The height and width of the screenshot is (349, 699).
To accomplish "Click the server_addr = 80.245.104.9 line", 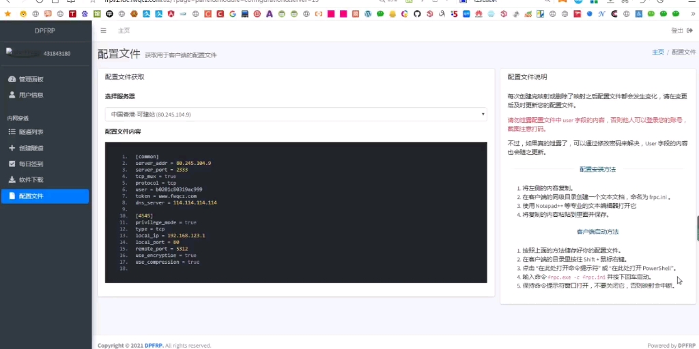I will pyautogui.click(x=173, y=164).
